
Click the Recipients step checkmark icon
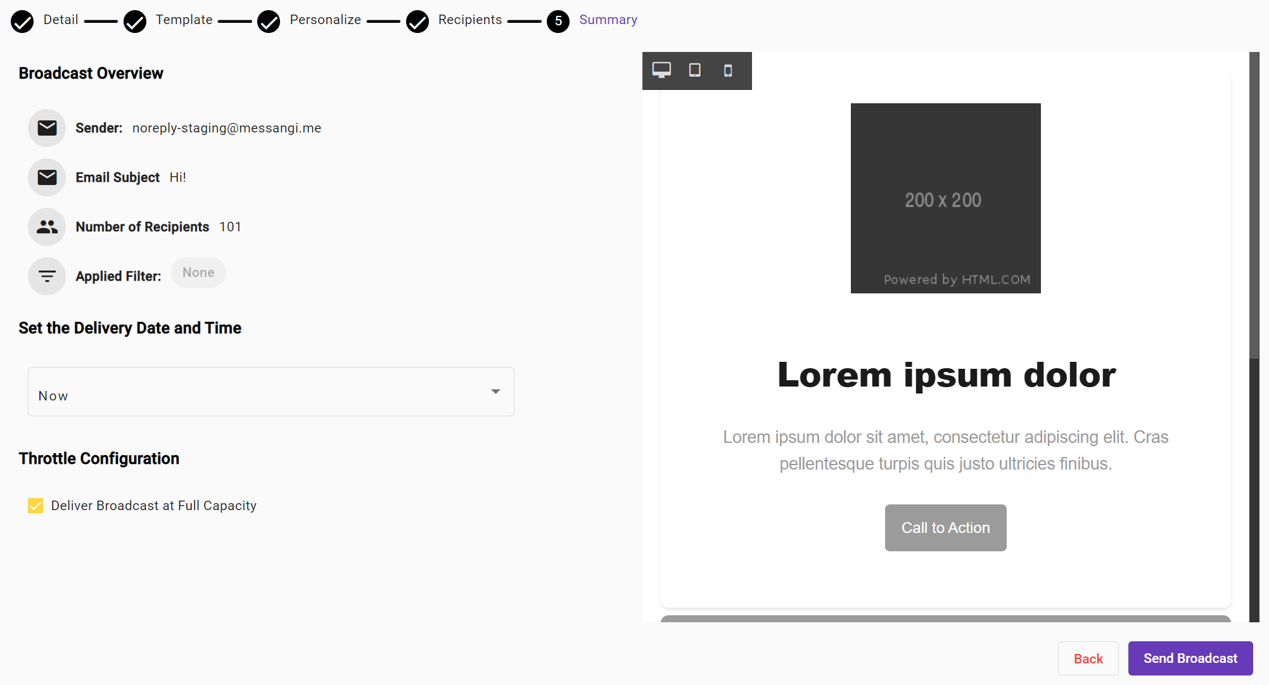(x=418, y=22)
